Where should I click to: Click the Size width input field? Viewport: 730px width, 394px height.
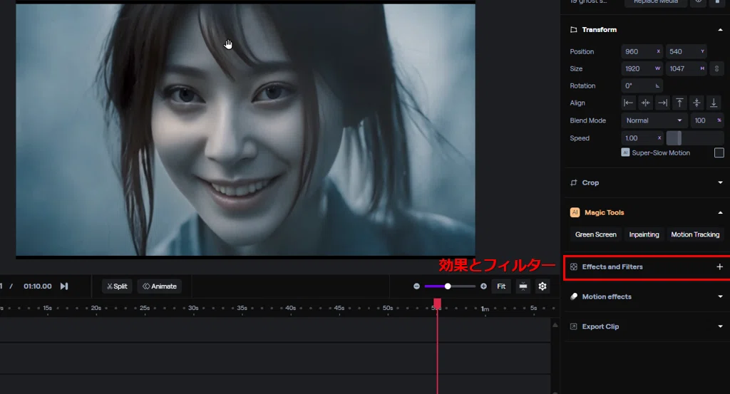click(642, 69)
